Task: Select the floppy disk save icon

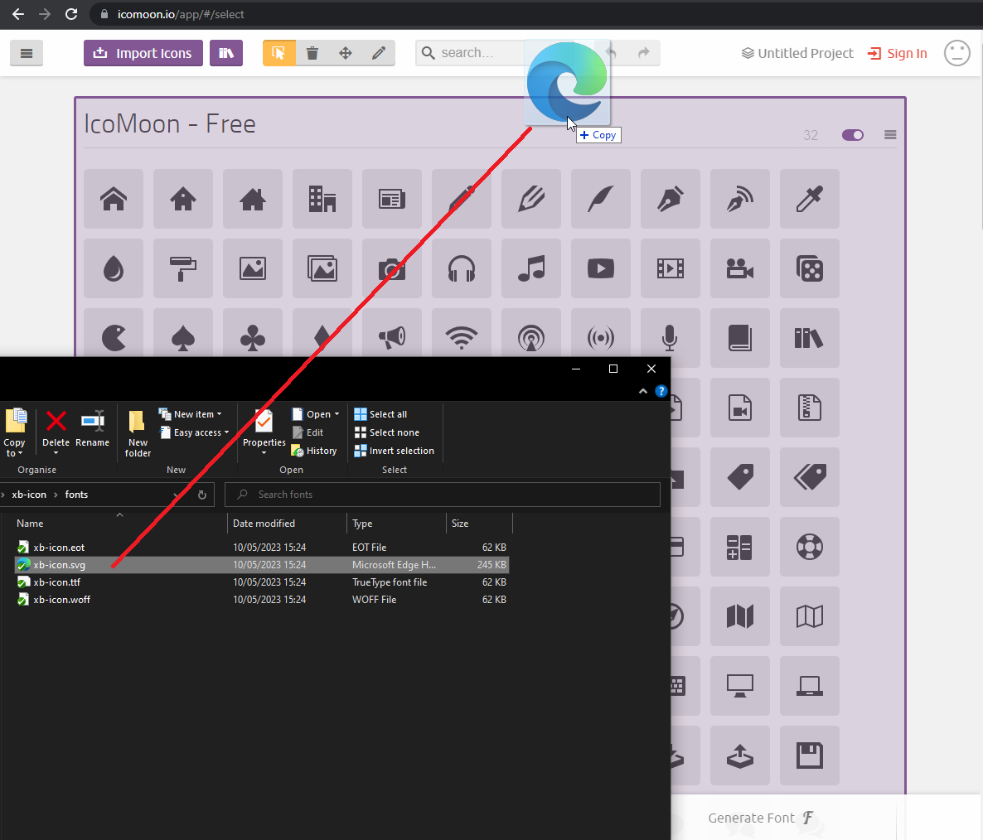Action: (809, 756)
